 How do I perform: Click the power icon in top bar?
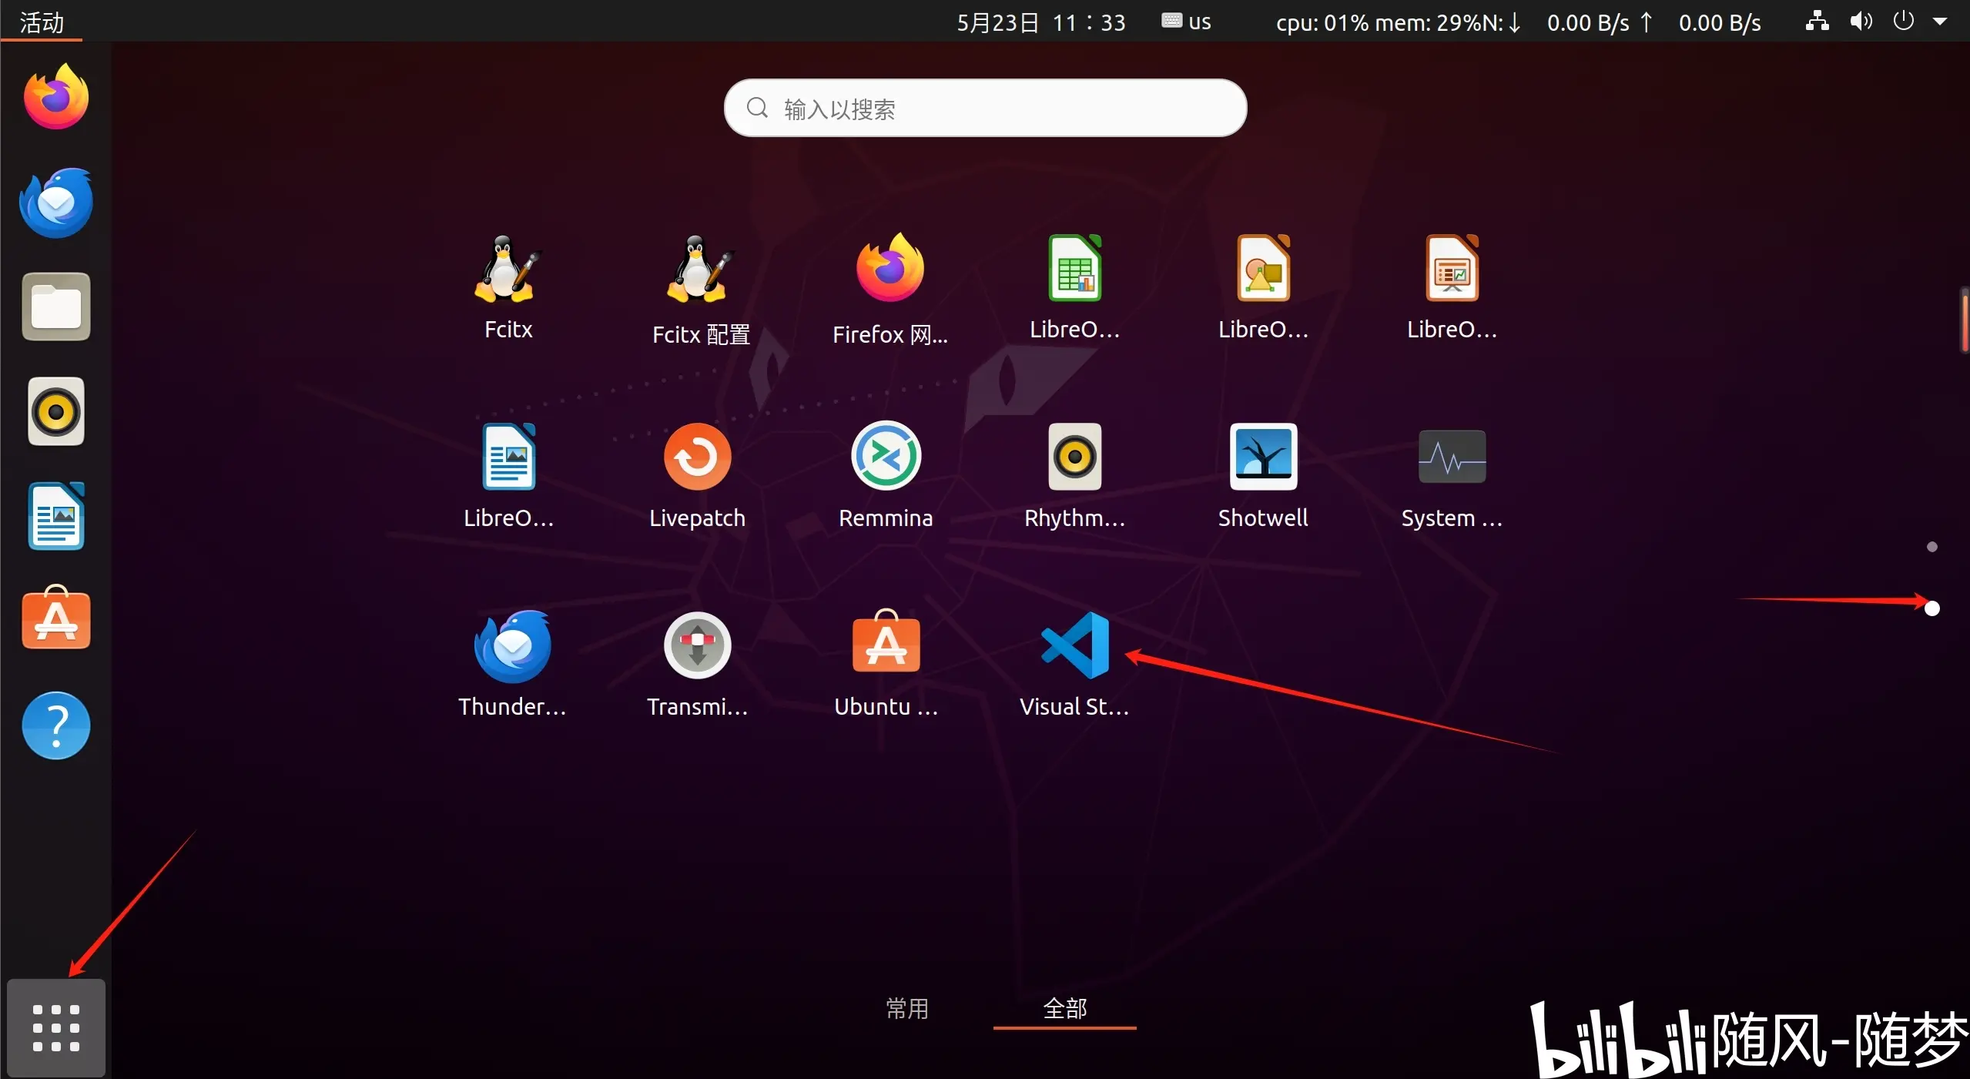[1903, 21]
